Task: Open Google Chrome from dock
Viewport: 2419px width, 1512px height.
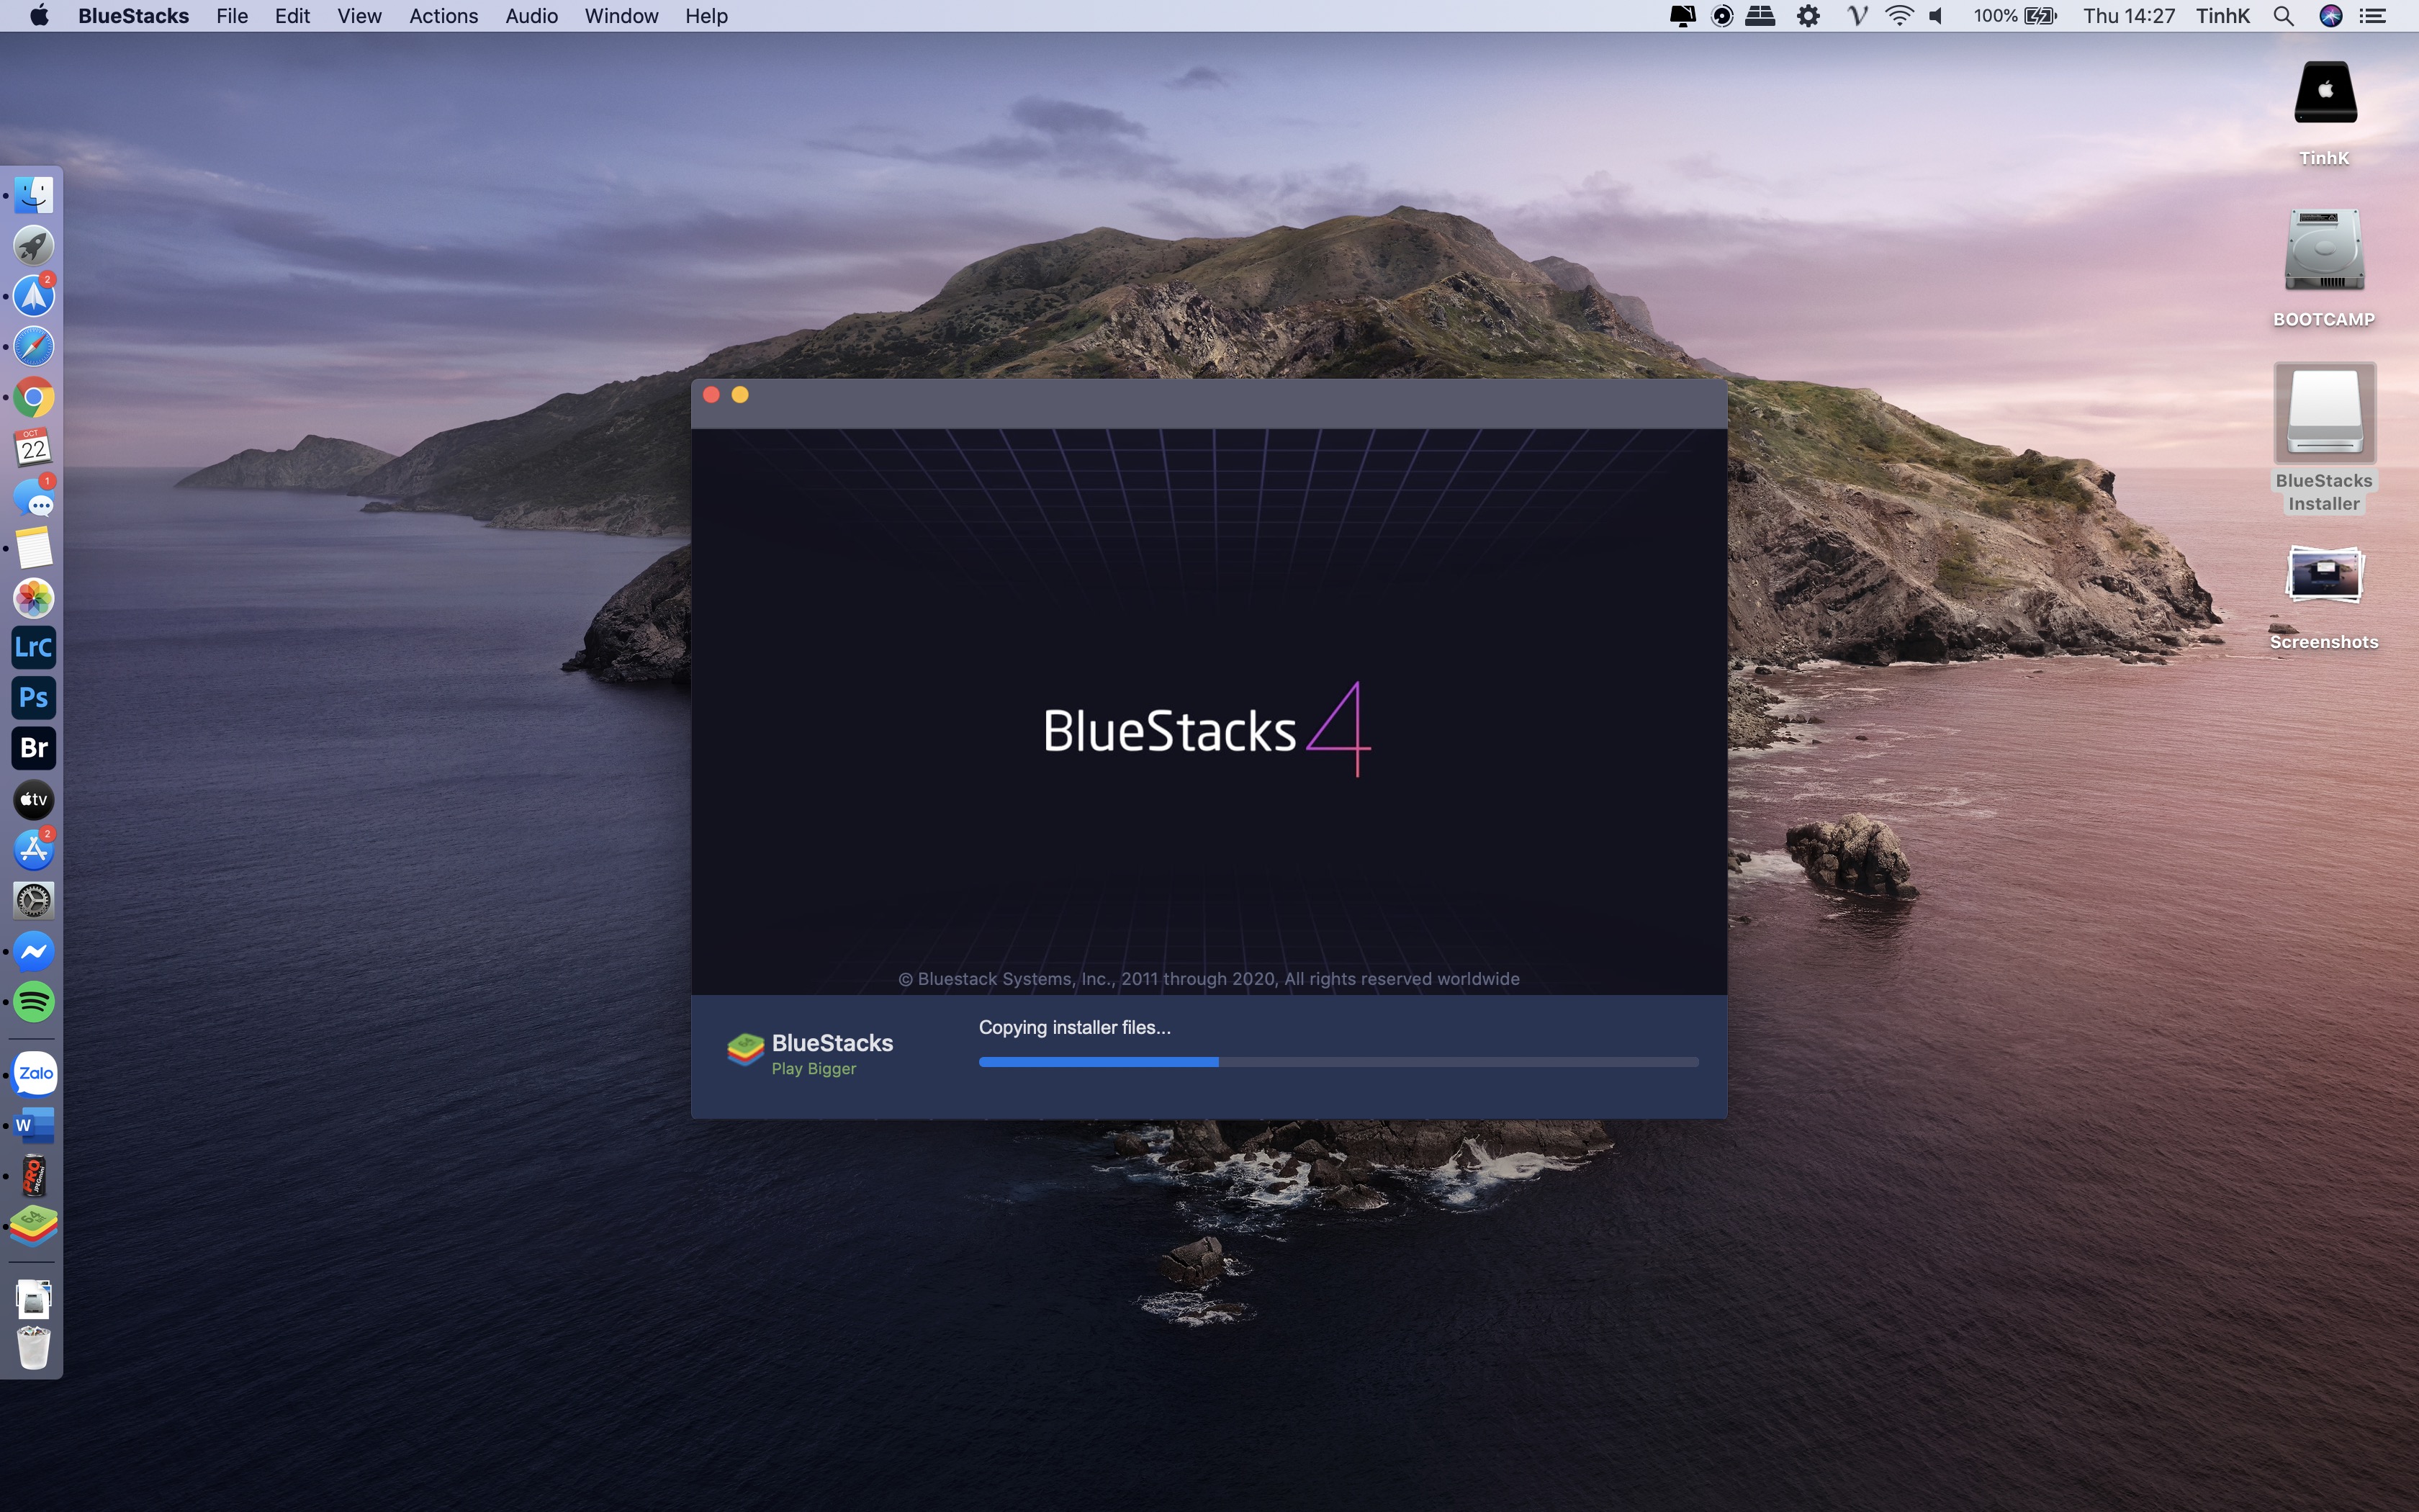Action: pyautogui.click(x=34, y=397)
